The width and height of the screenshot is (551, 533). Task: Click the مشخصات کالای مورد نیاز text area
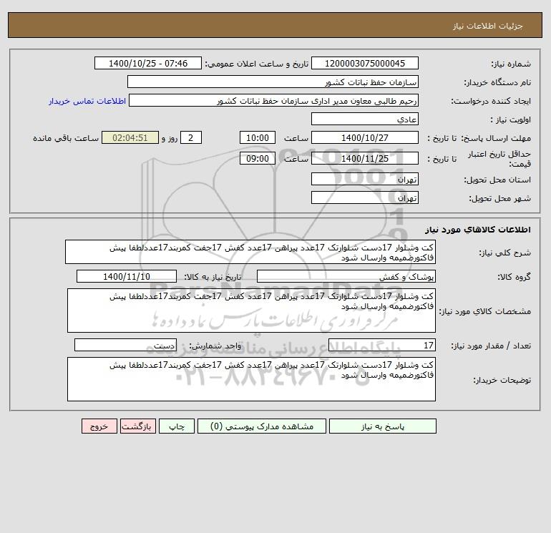pos(251,310)
